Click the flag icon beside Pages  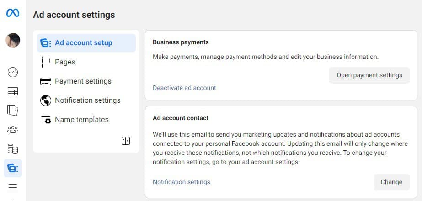[x=46, y=62]
